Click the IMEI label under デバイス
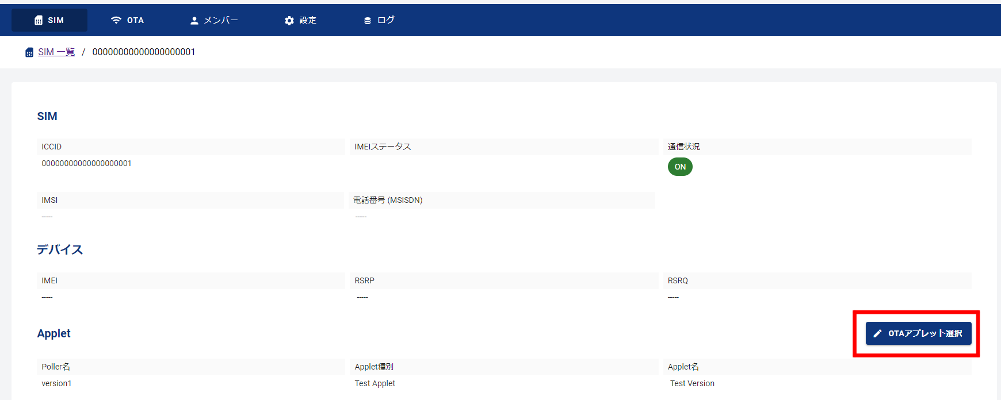This screenshot has height=400, width=1001. 49,280
